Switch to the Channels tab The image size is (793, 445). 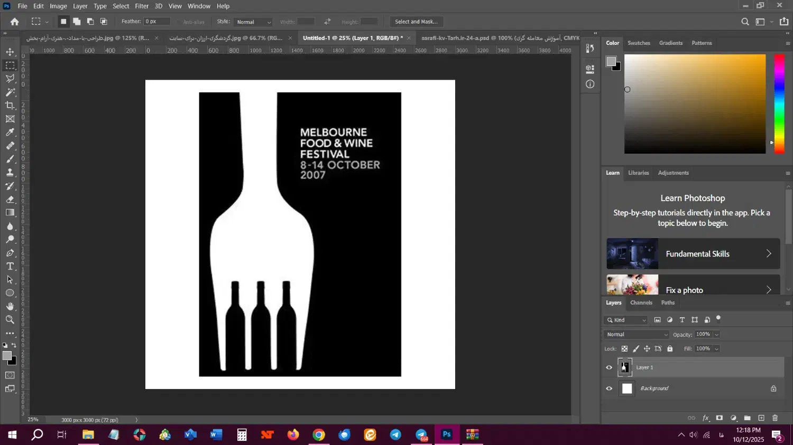641,303
